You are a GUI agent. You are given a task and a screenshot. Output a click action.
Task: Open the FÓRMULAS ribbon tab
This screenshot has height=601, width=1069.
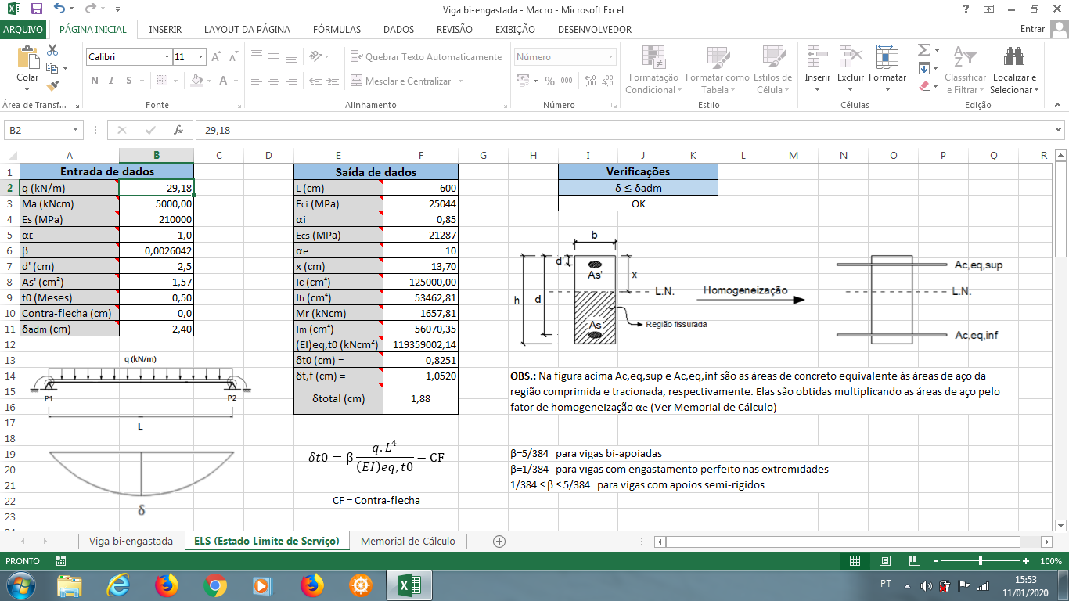coord(337,29)
